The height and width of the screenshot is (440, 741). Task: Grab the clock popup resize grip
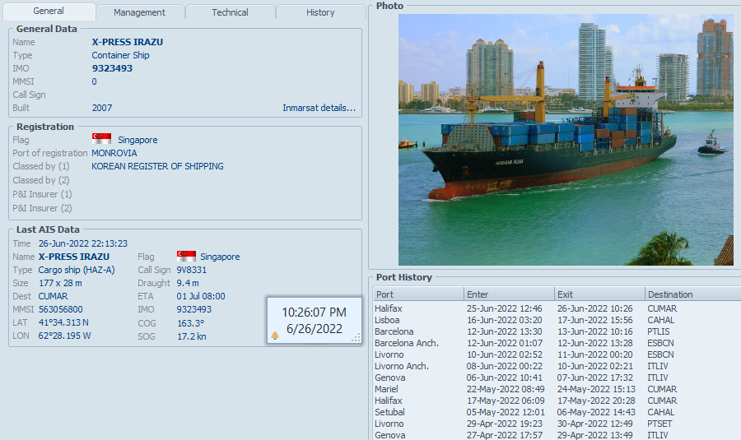(357, 337)
